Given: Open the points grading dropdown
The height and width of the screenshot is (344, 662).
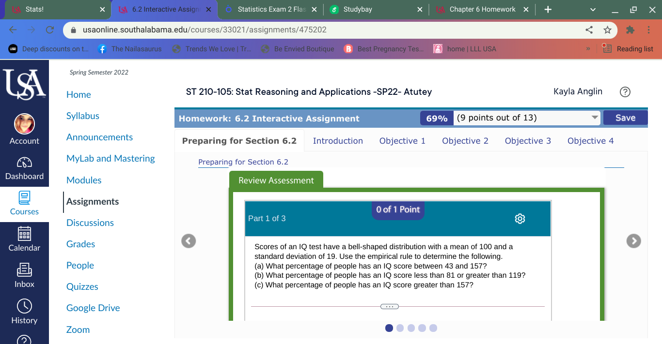Looking at the screenshot, I should coord(594,117).
